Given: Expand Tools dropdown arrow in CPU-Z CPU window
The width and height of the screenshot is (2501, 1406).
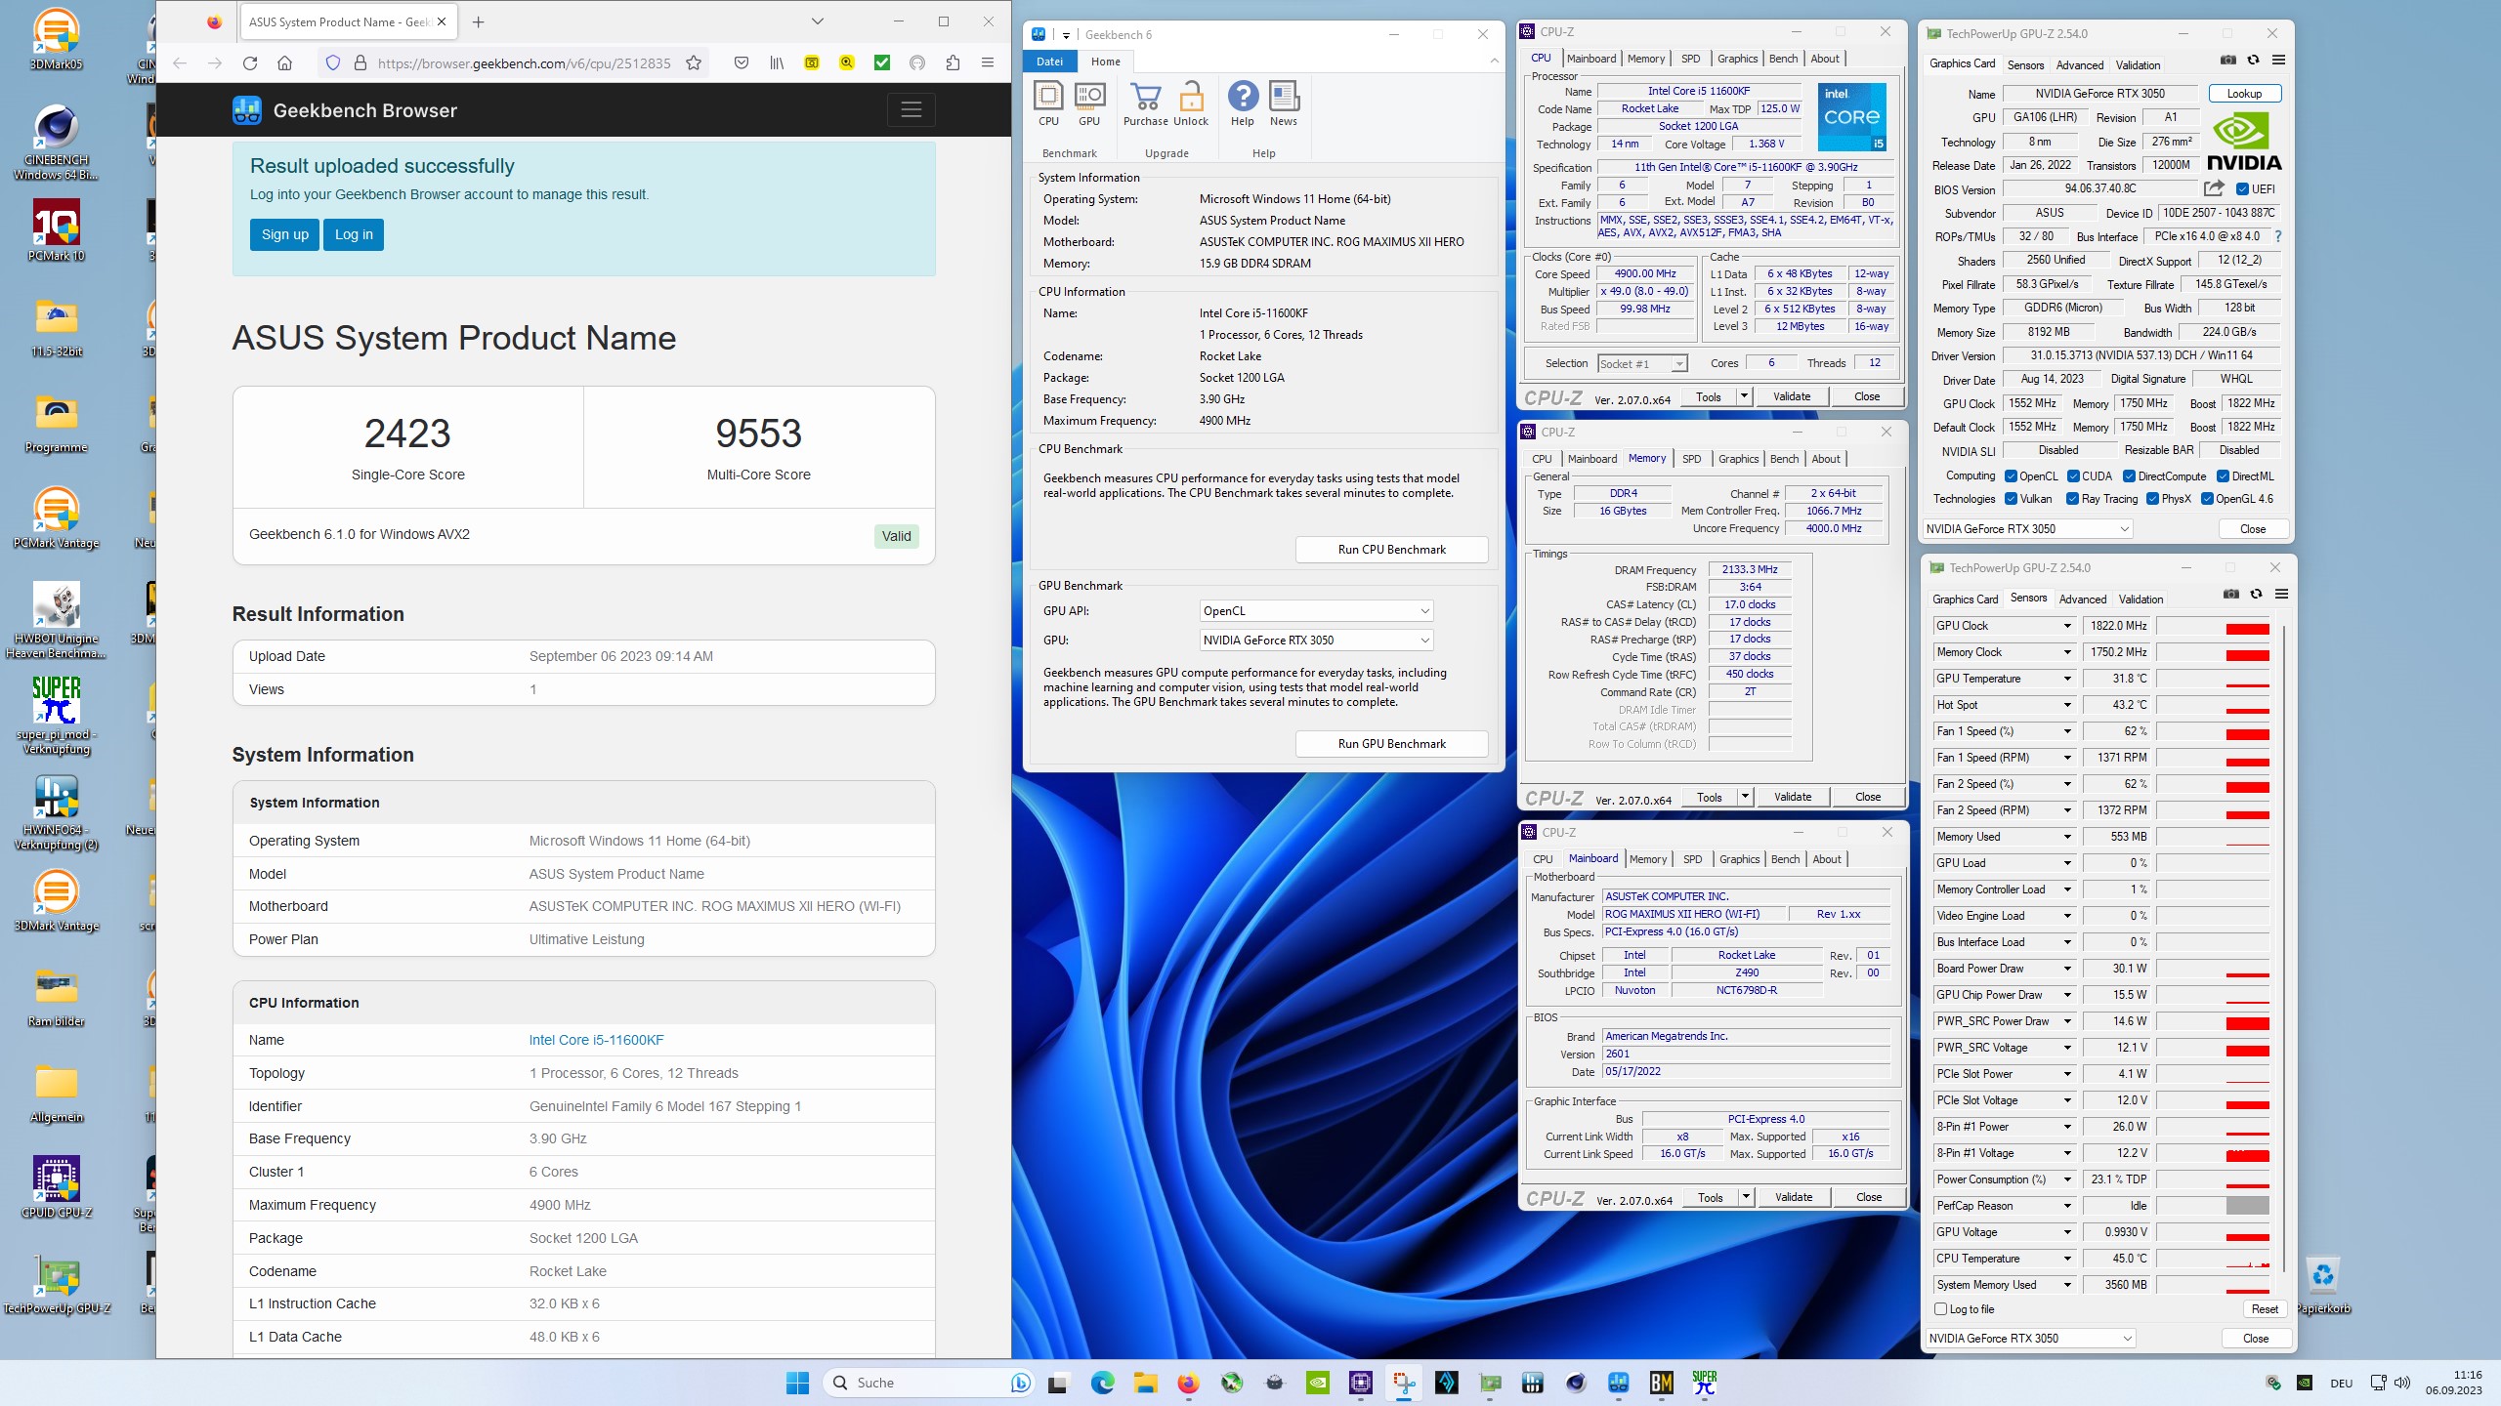Looking at the screenshot, I should point(1745,396).
